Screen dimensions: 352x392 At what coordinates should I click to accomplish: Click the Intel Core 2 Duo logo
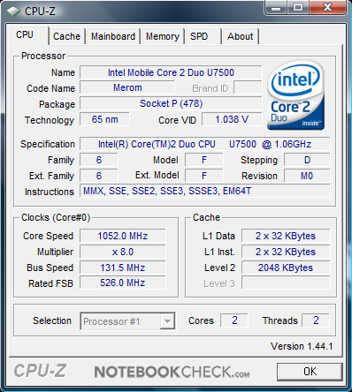pyautogui.click(x=295, y=94)
